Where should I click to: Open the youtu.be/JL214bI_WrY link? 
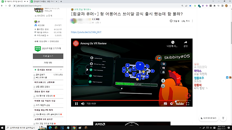point(86,32)
